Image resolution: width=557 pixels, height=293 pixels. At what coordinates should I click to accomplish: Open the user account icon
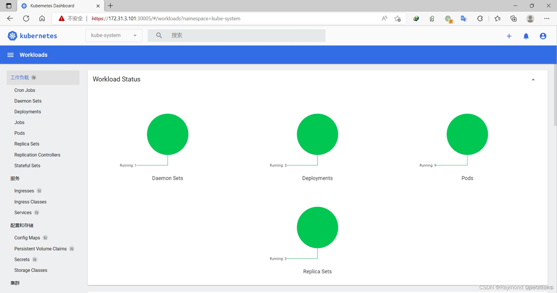click(x=543, y=36)
